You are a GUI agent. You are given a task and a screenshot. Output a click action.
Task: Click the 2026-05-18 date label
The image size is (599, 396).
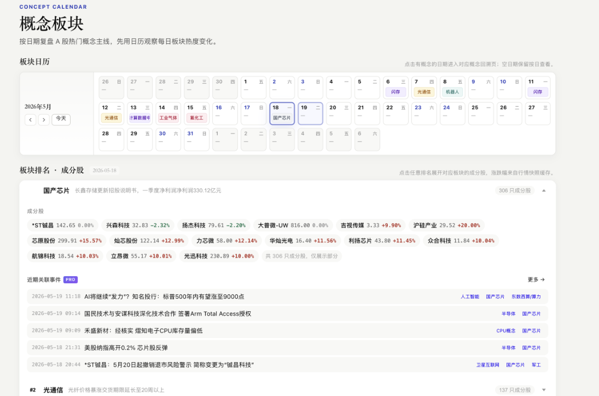pyautogui.click(x=104, y=170)
